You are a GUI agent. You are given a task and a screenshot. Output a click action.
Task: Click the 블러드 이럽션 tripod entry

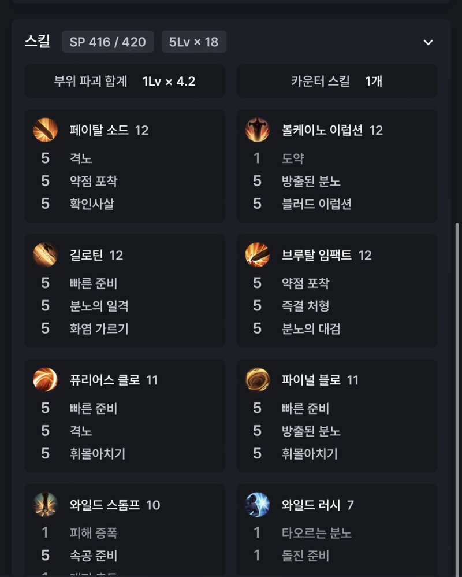[x=316, y=204]
